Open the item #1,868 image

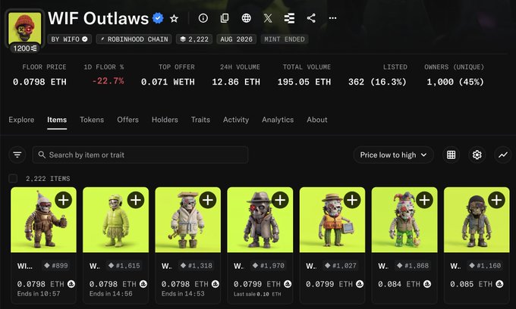click(404, 220)
